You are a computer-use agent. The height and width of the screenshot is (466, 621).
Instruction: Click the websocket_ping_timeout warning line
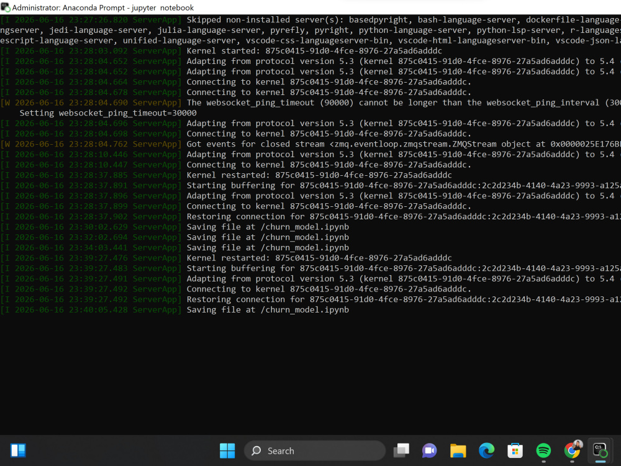point(310,103)
